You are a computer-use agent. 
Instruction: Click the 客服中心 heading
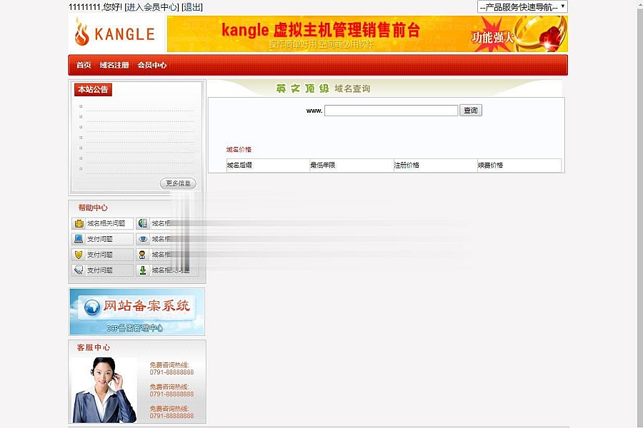(94, 347)
